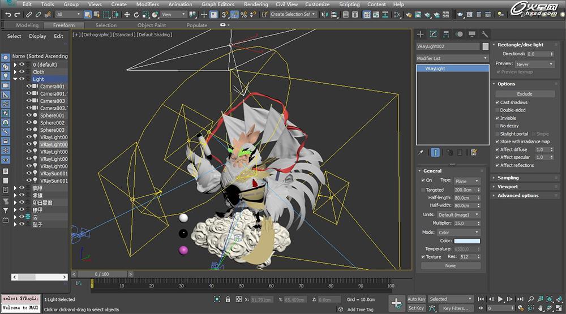Open the Rendering menu
This screenshot has width=566, height=314.
point(256,5)
